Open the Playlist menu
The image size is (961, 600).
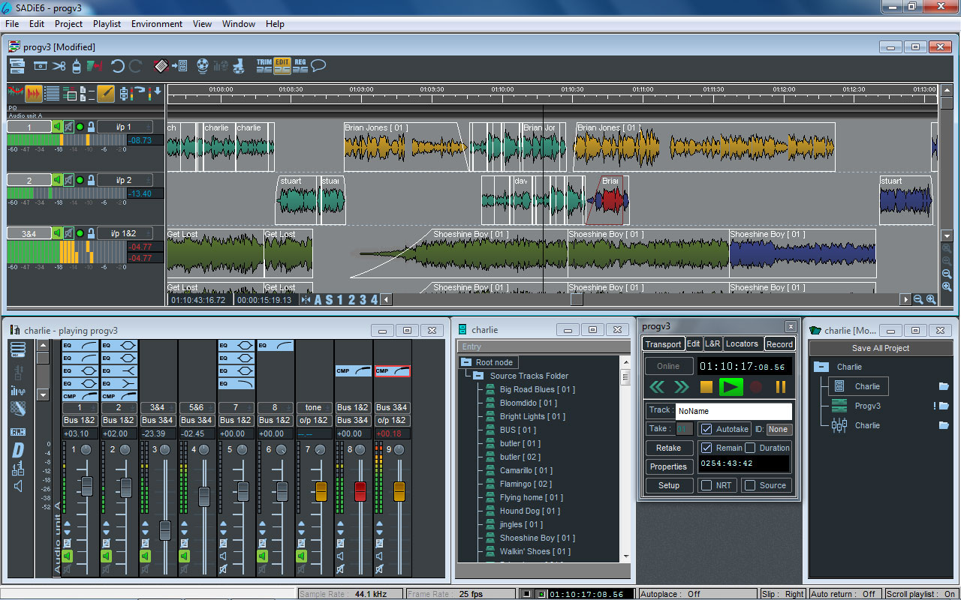[x=107, y=24]
